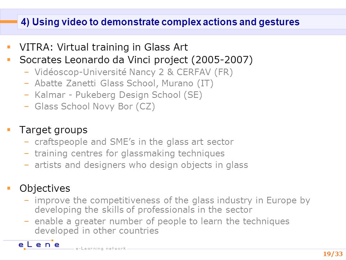Click craftspeople and SME's sub-bullet
Screen dimensions: 346x260
[134, 142]
